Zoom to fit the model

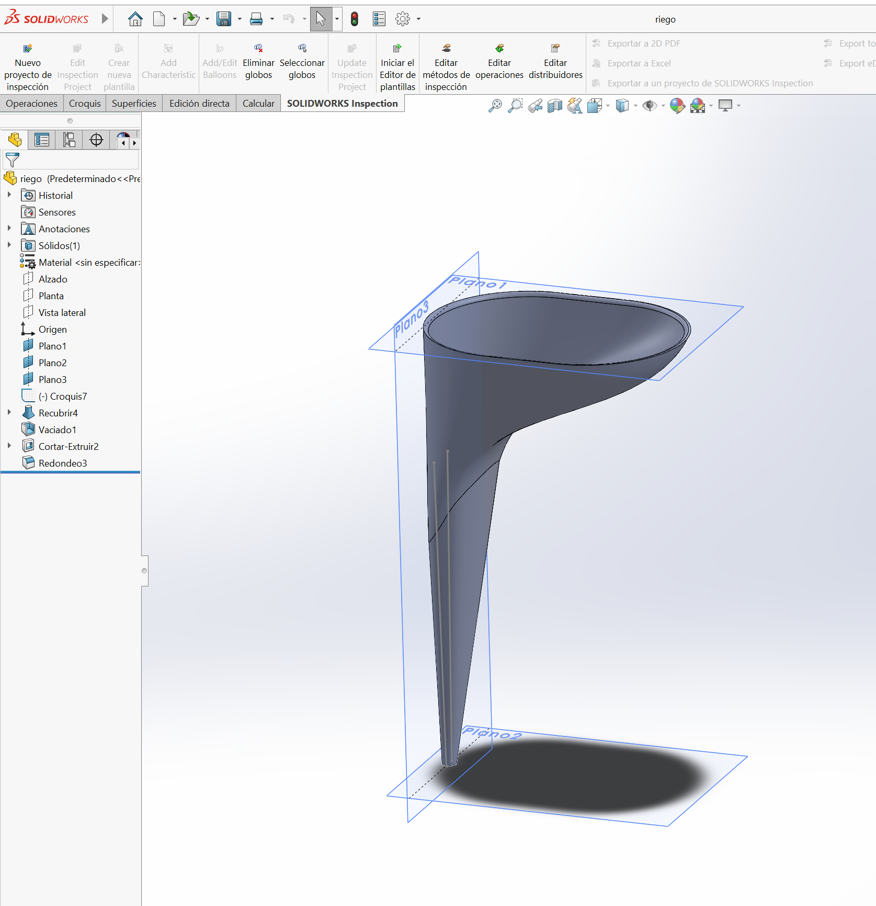(x=495, y=106)
